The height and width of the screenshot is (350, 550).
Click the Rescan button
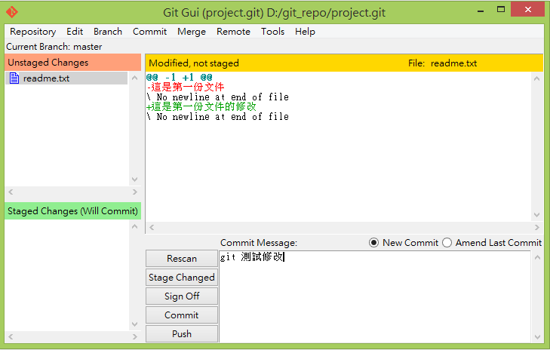[182, 259]
